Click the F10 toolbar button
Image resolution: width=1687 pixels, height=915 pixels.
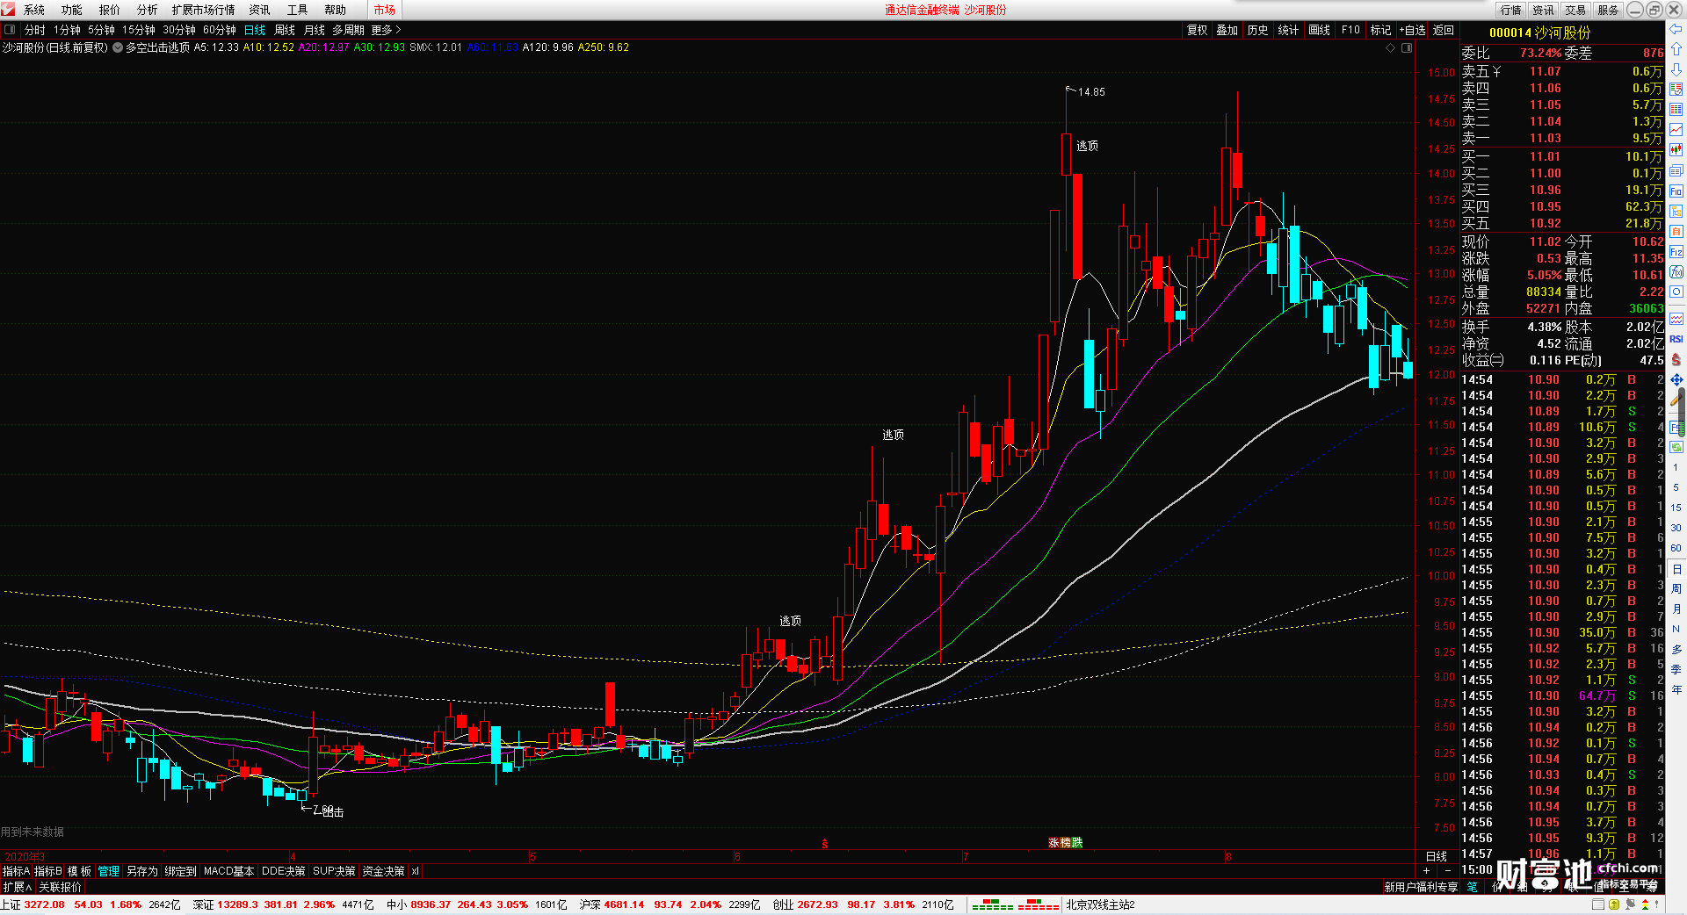click(x=1350, y=30)
